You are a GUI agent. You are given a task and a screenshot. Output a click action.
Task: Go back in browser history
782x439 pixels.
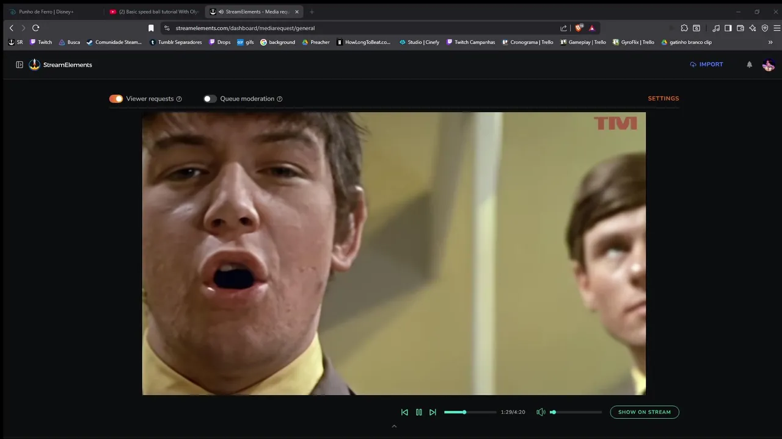[11, 28]
